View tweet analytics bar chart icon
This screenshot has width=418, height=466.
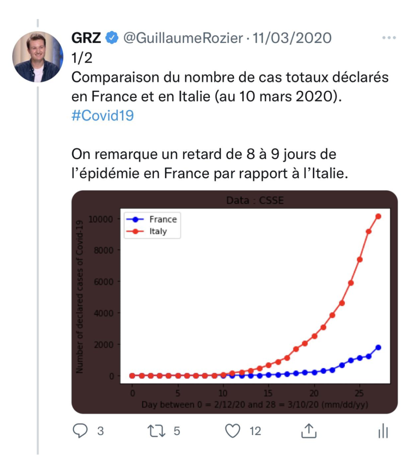click(383, 431)
